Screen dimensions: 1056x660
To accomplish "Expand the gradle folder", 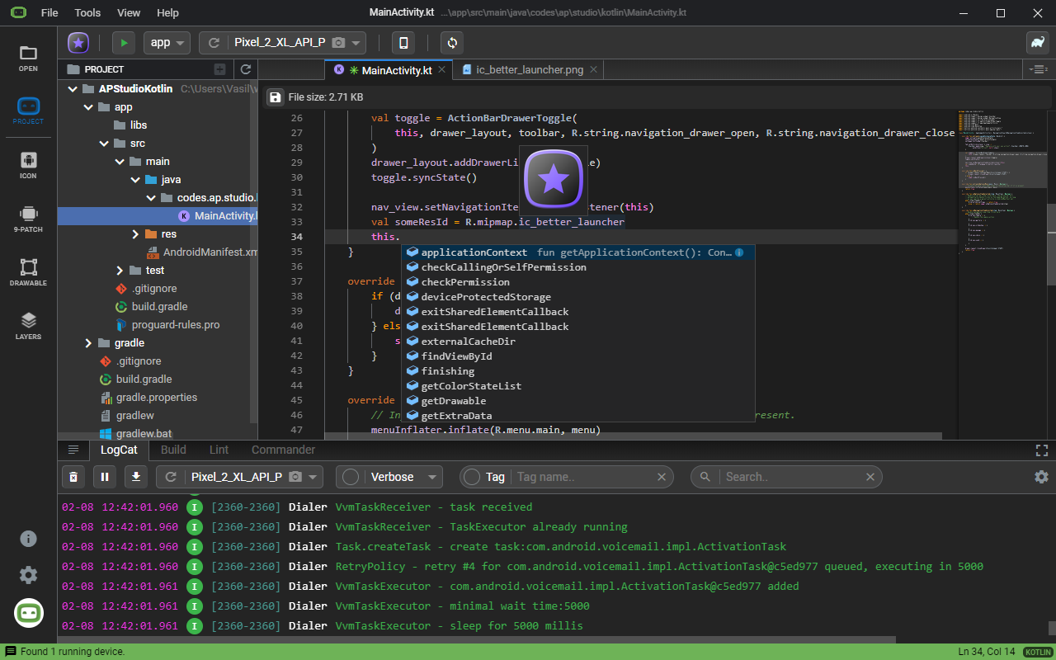I will point(88,343).
